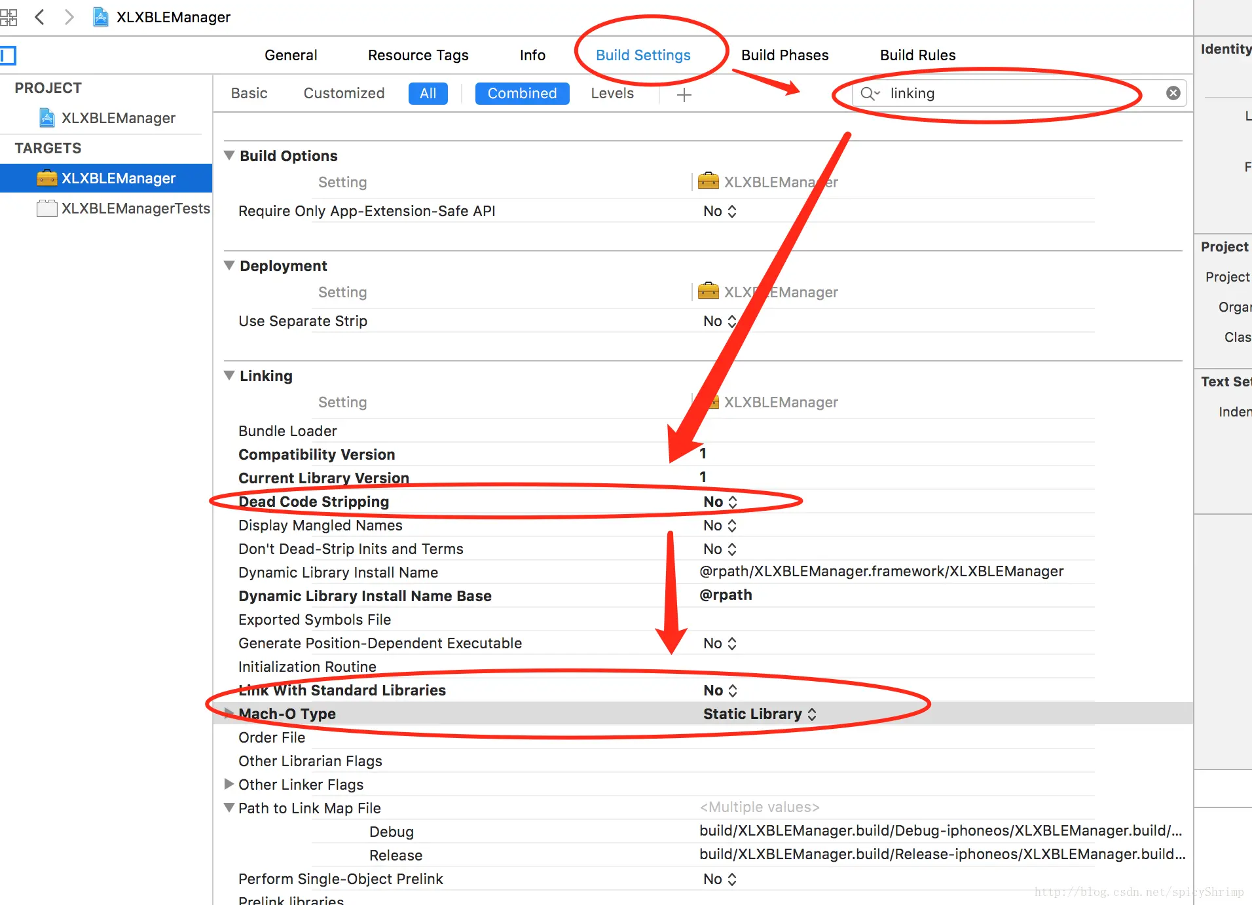Expand the Mach-O Type setting
The height and width of the screenshot is (905, 1252).
pos(229,713)
